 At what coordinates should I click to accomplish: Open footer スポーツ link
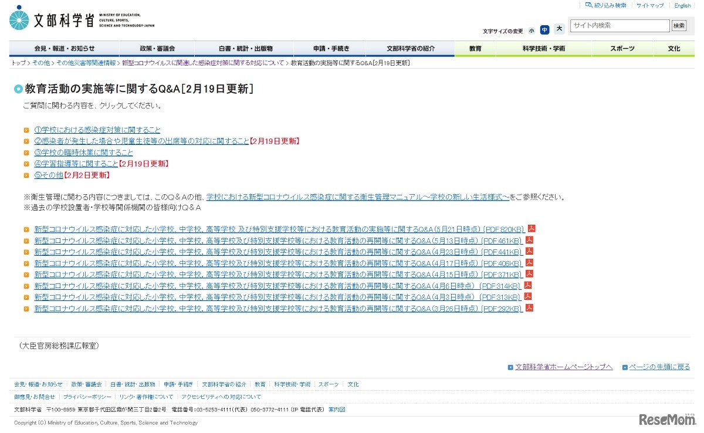pyautogui.click(x=329, y=384)
